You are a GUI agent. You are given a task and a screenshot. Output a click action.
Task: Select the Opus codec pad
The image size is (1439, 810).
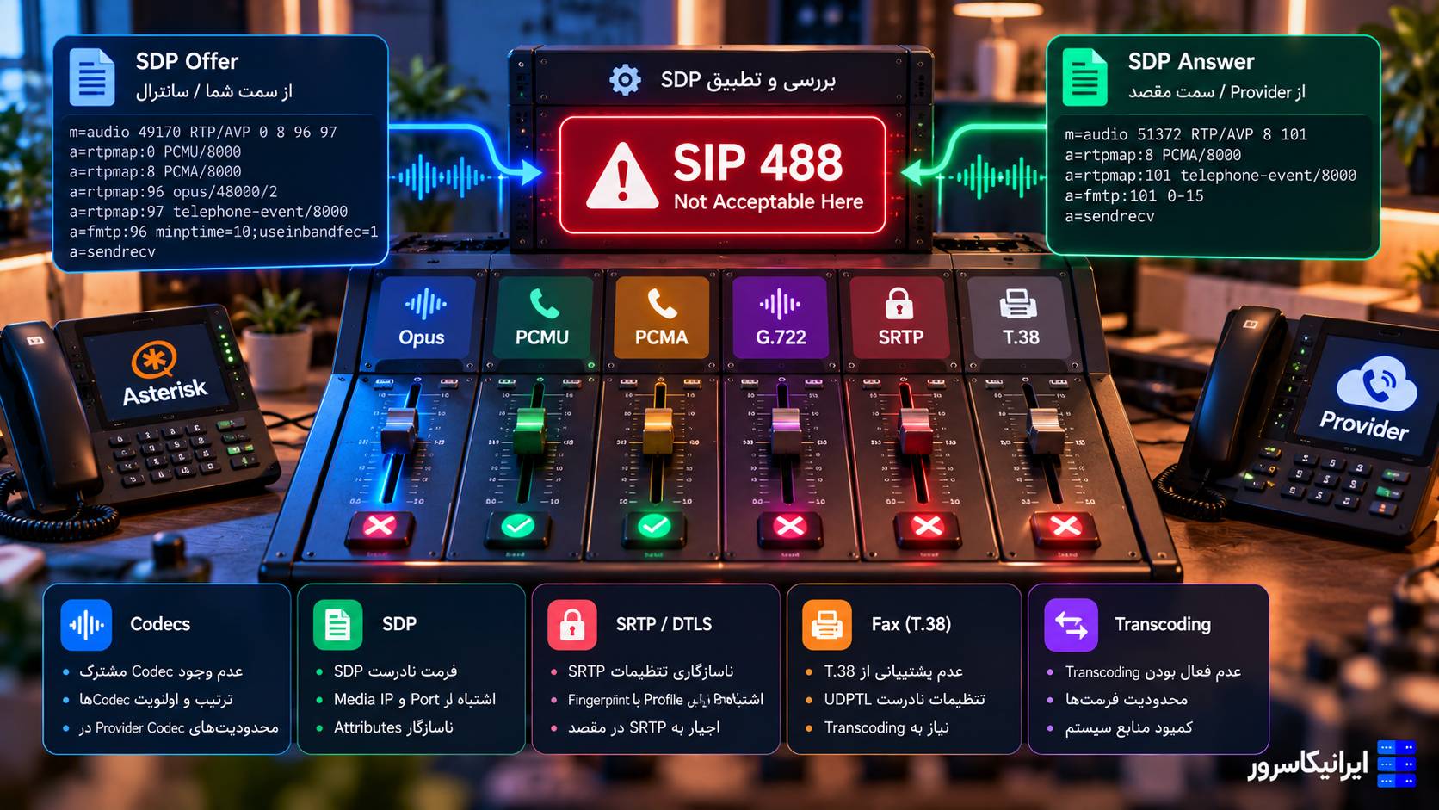coord(422,317)
